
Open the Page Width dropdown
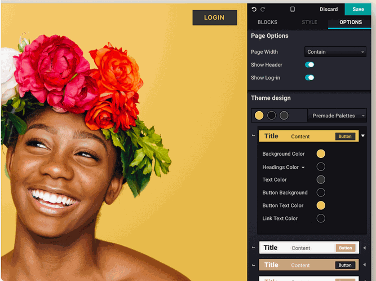(335, 52)
